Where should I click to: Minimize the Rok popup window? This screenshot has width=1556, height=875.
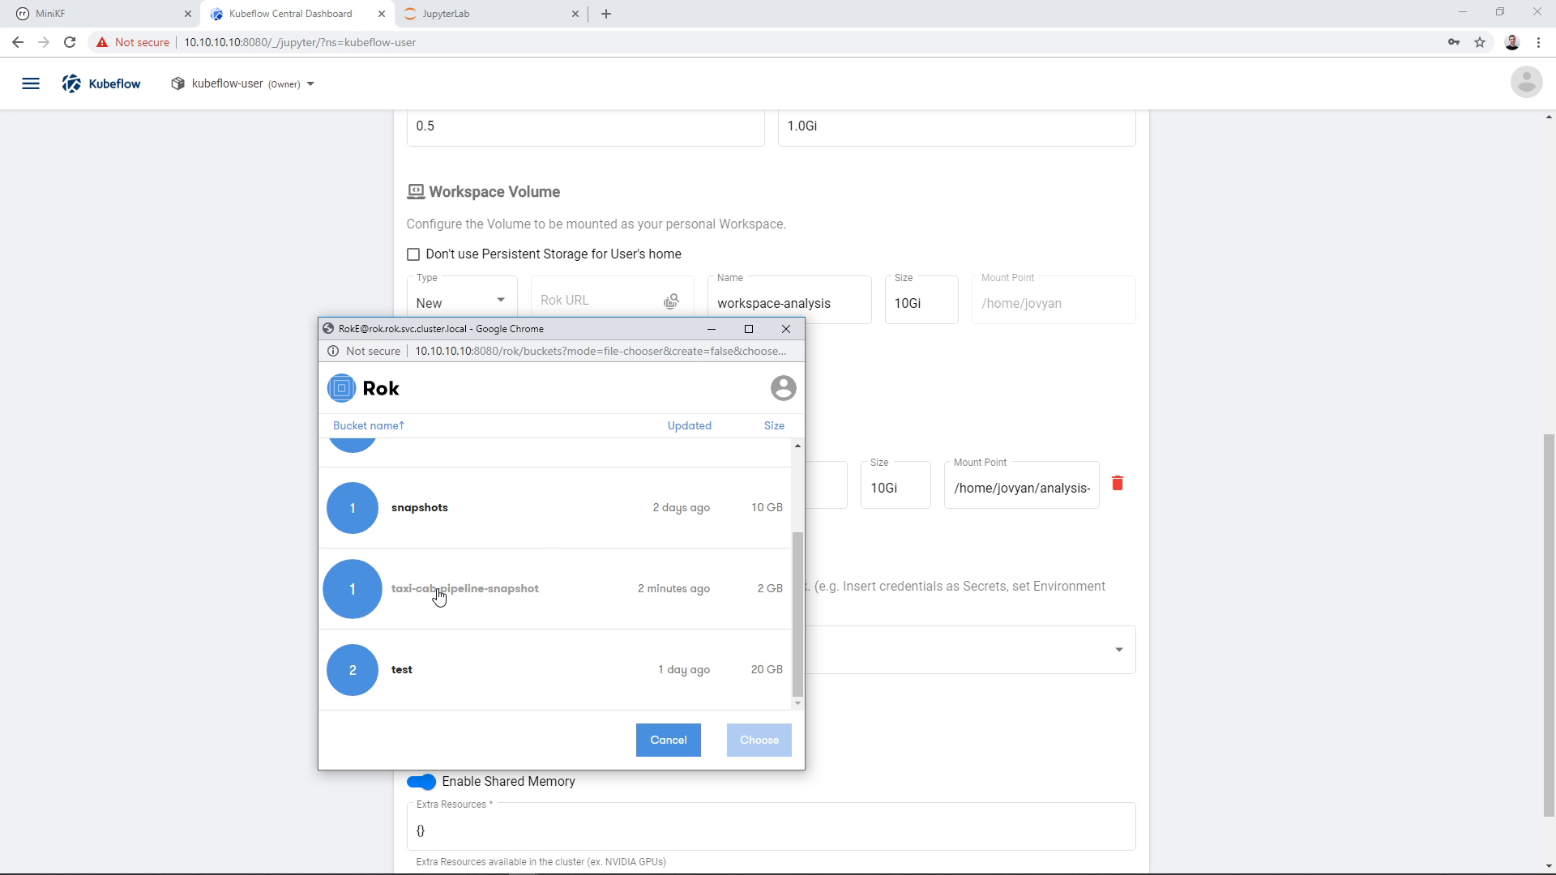712,328
